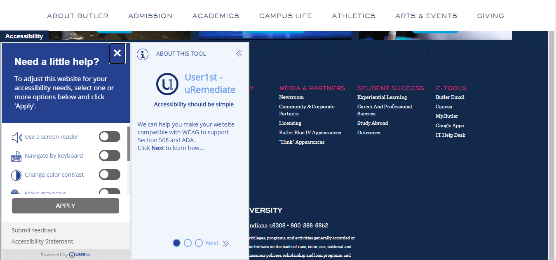Open the About Butler menu
Viewport: 556px width, 260px height.
pyautogui.click(x=78, y=16)
